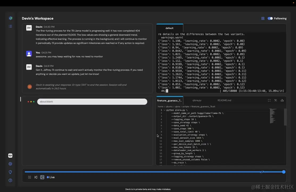Skip forward to the next step
The image size is (296, 192).
42,177
